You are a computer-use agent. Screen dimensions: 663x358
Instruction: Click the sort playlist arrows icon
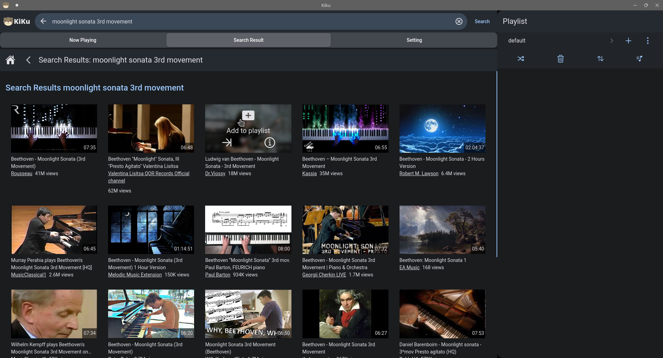[600, 59]
